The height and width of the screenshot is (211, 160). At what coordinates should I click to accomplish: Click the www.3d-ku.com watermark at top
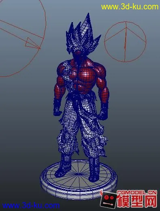point(130,7)
